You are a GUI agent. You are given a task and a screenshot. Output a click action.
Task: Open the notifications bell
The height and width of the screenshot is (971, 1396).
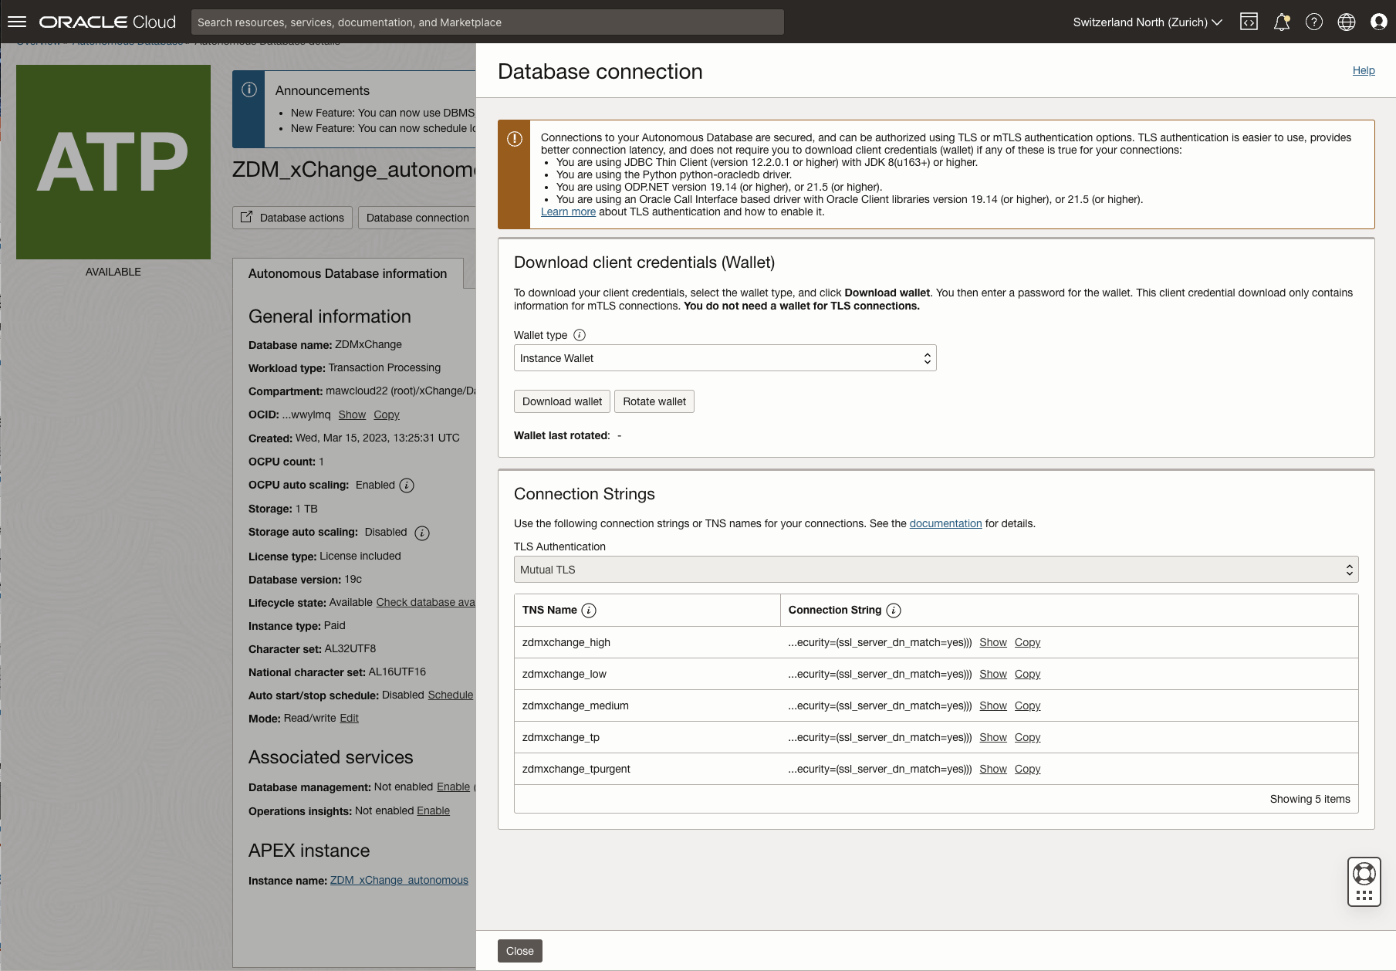(1281, 22)
